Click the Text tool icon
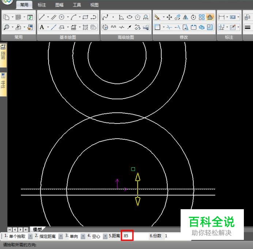Screen dimensions: 253x249 point(42,27)
